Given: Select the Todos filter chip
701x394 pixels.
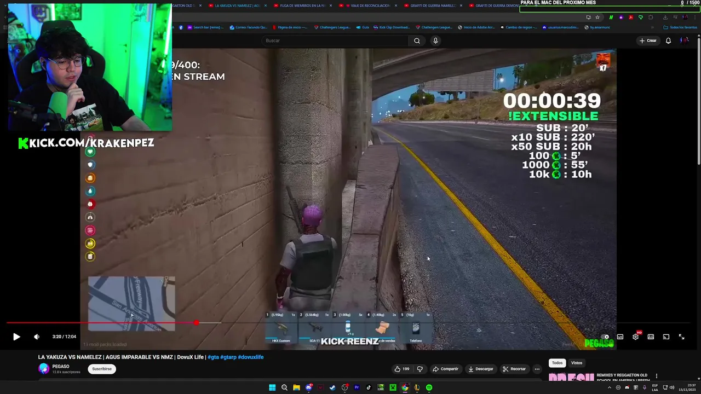Looking at the screenshot, I should [557, 363].
